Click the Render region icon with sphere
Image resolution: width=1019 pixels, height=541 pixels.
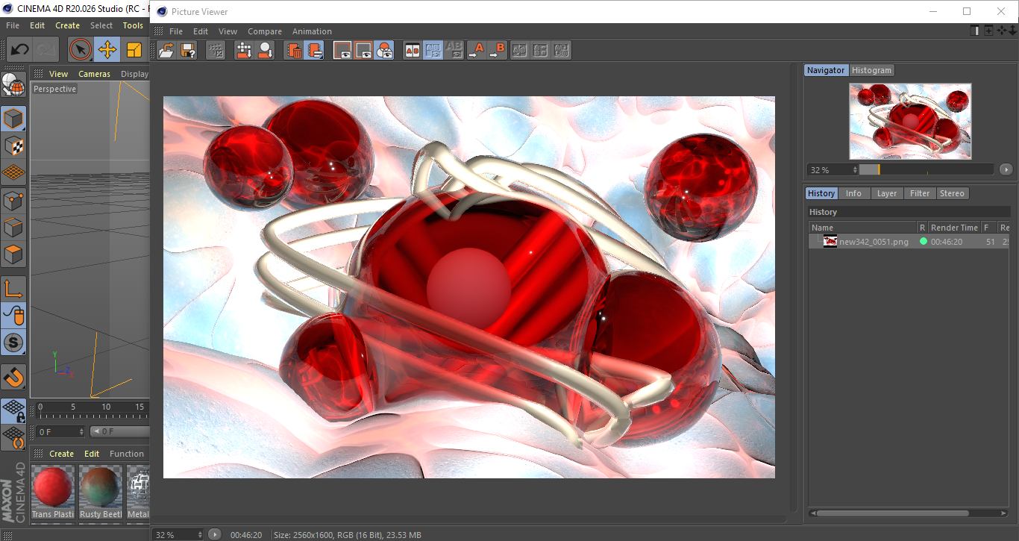pyautogui.click(x=265, y=50)
